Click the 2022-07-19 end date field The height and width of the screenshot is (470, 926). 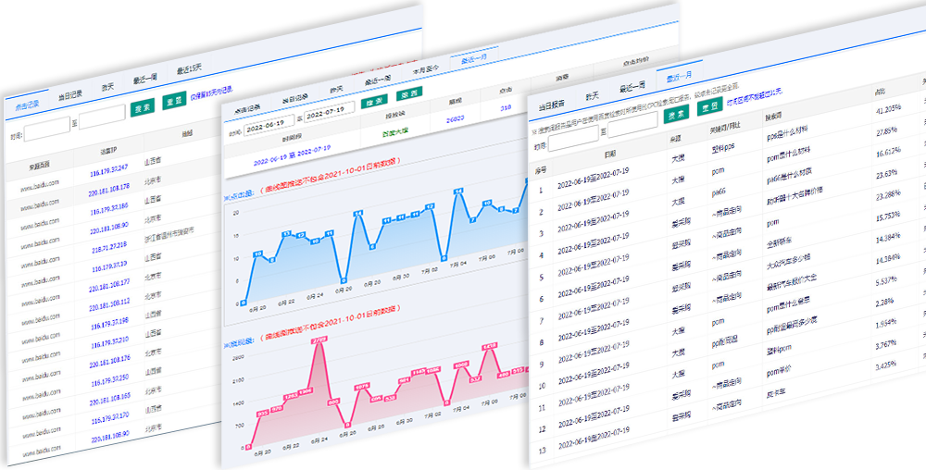[331, 114]
